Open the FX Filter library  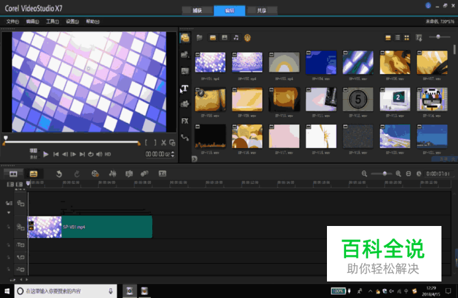tap(185, 121)
